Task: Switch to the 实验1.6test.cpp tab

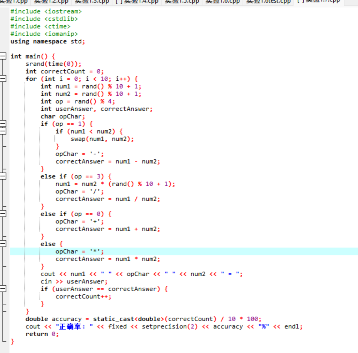Action: pyautogui.click(x=268, y=2)
